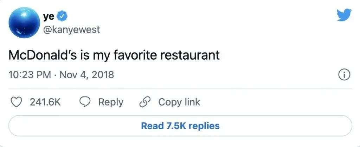Click the chain link icon

145,102
